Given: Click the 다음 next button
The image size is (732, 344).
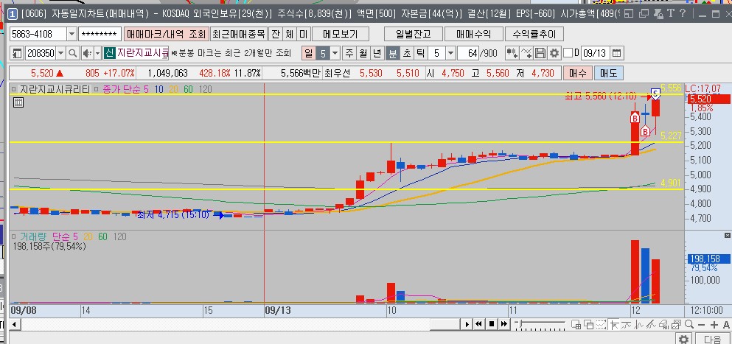Looking at the screenshot, I should 712,339.
